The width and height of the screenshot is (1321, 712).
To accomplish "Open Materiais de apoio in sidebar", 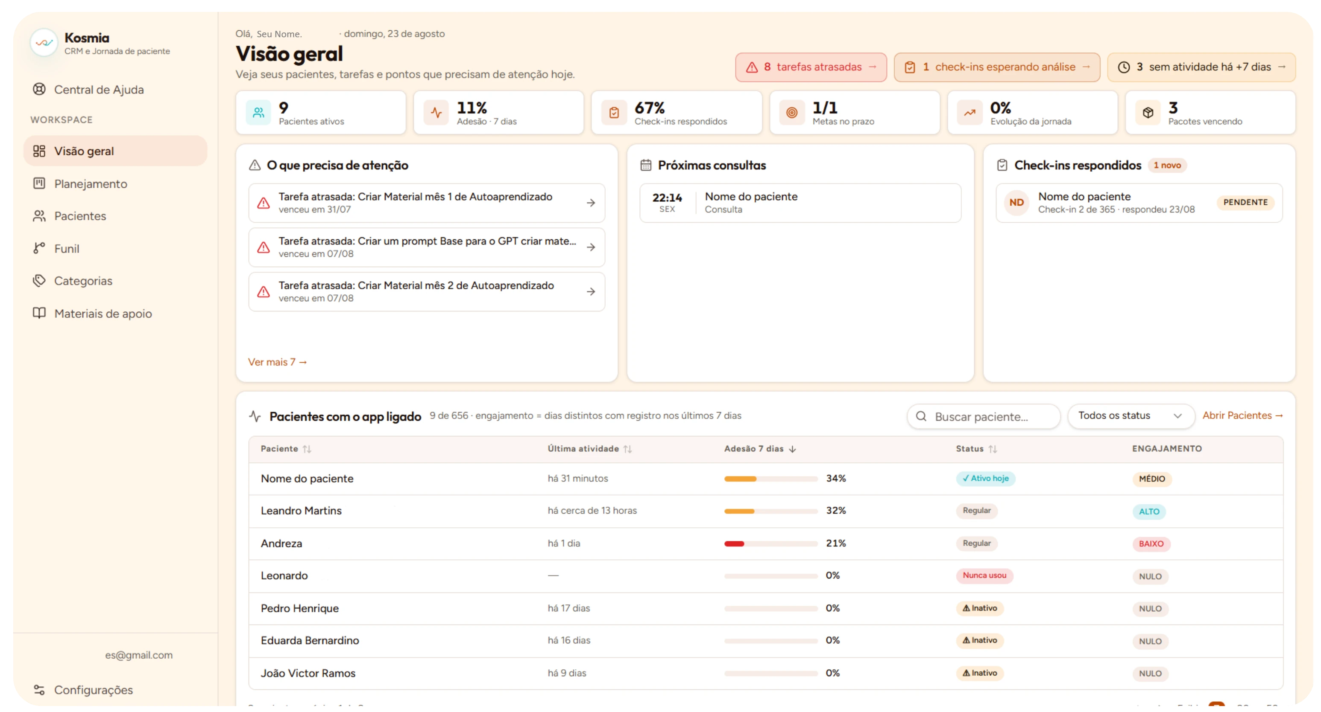I will point(115,314).
